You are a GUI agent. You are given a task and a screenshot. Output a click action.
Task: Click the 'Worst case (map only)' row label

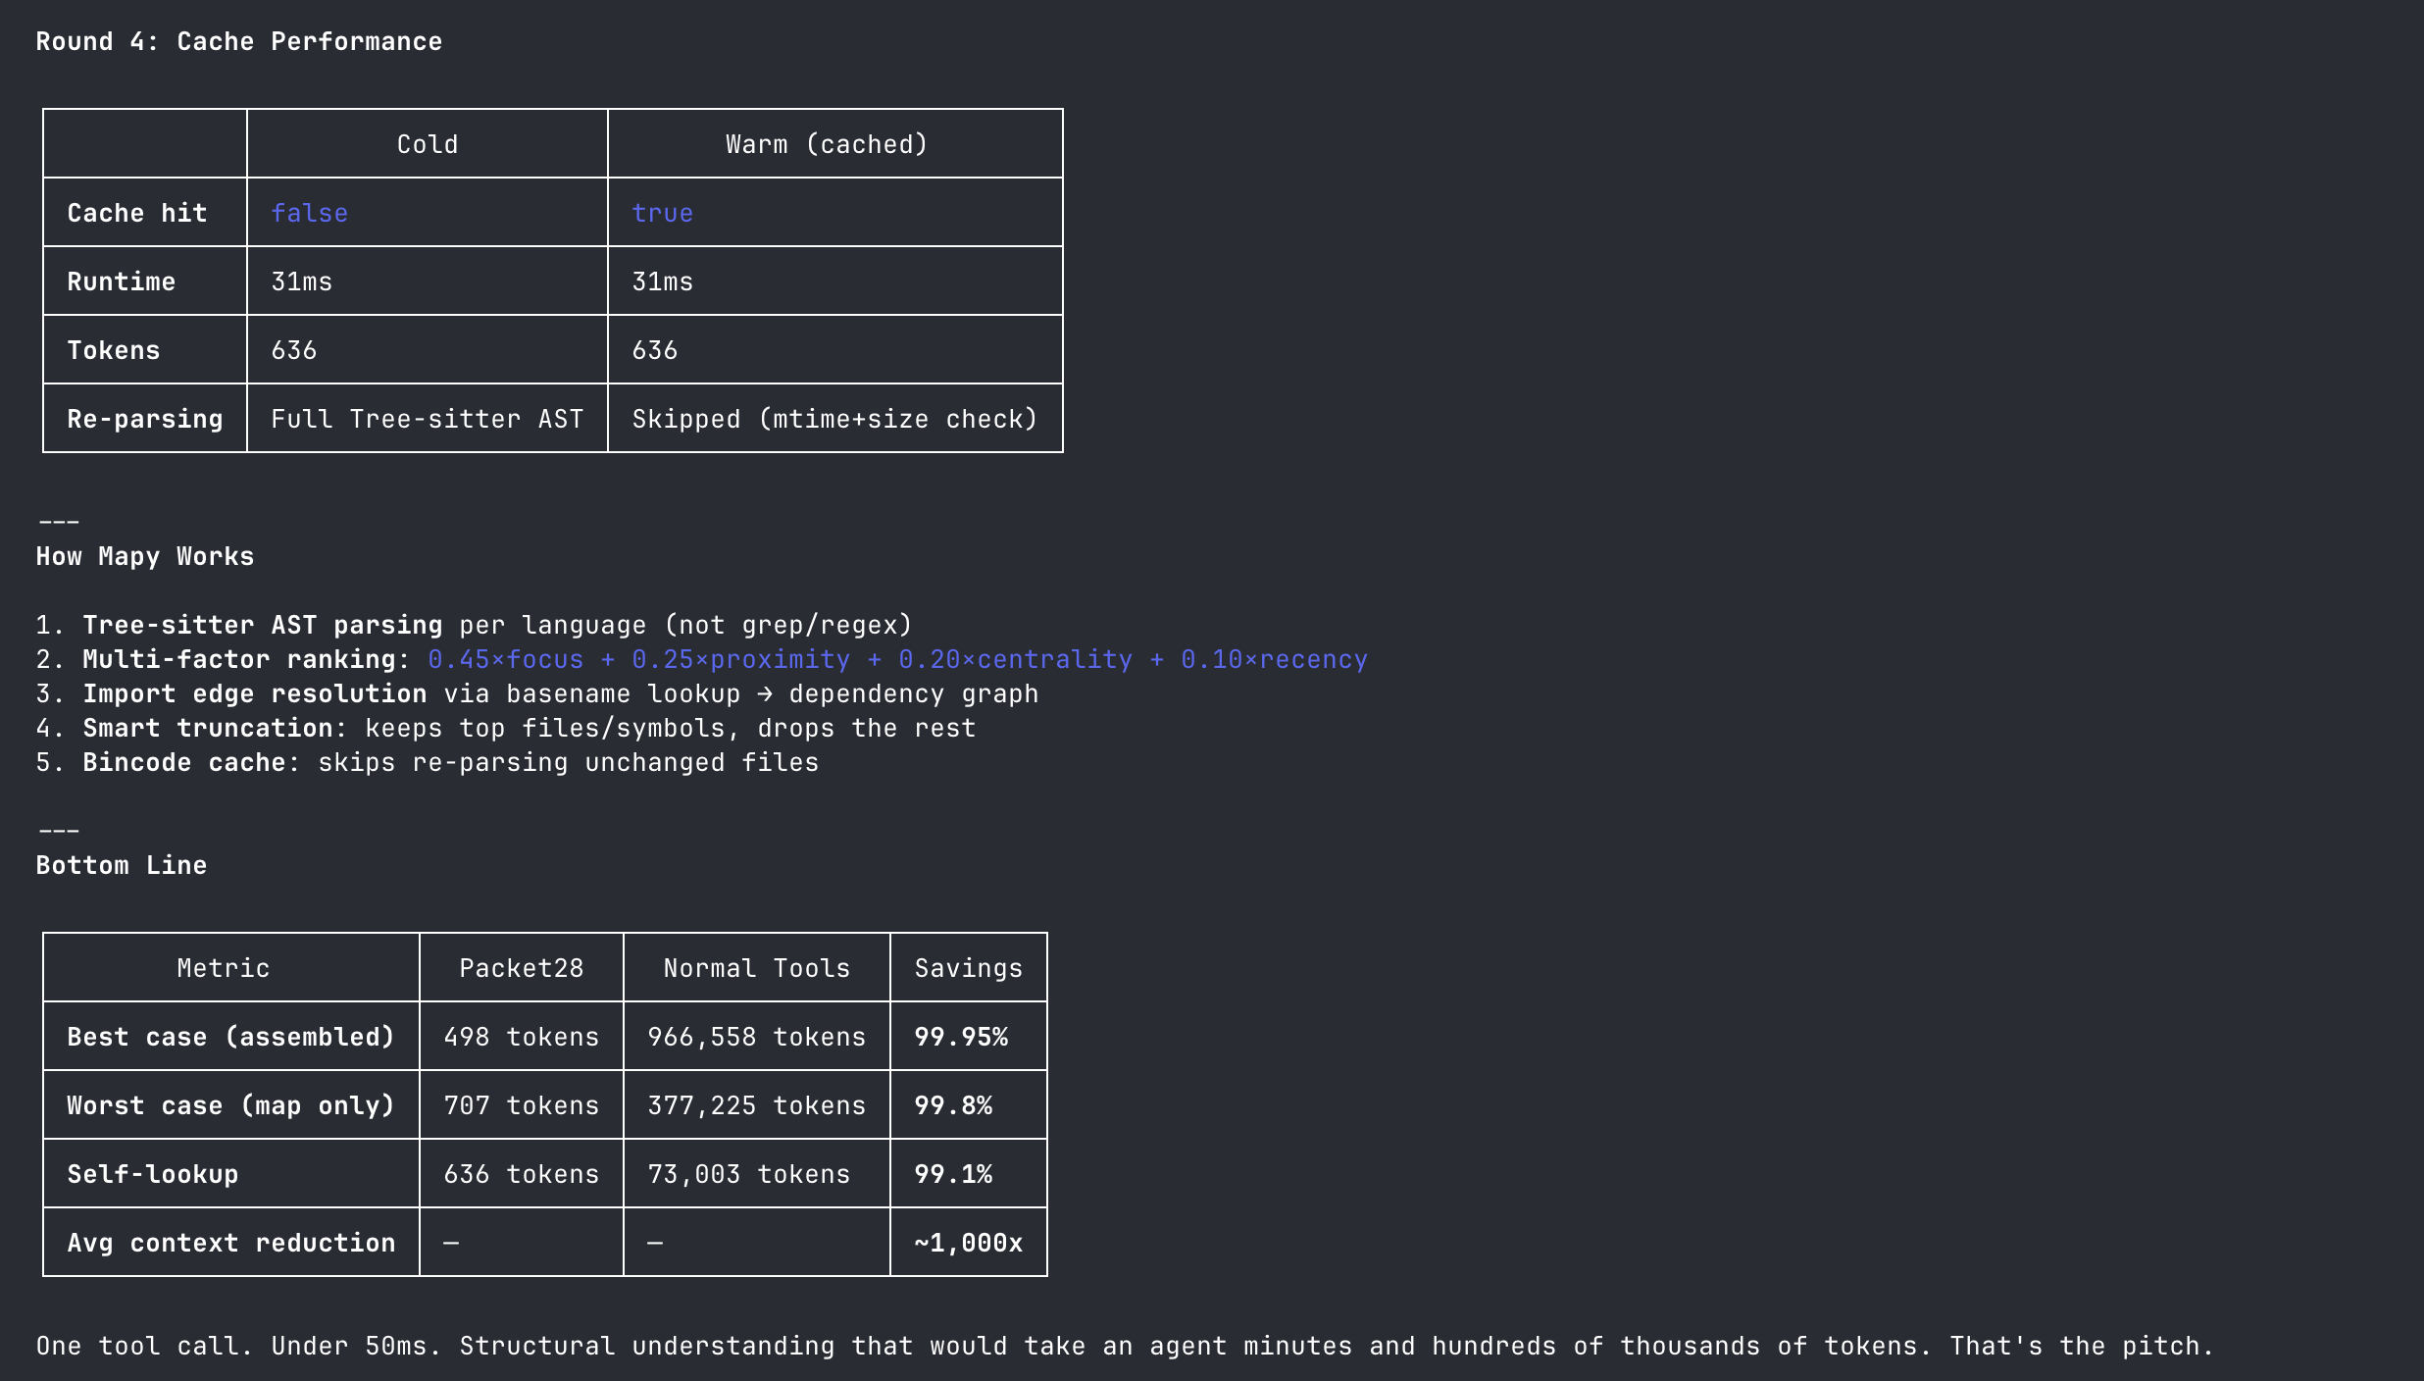coord(230,1105)
